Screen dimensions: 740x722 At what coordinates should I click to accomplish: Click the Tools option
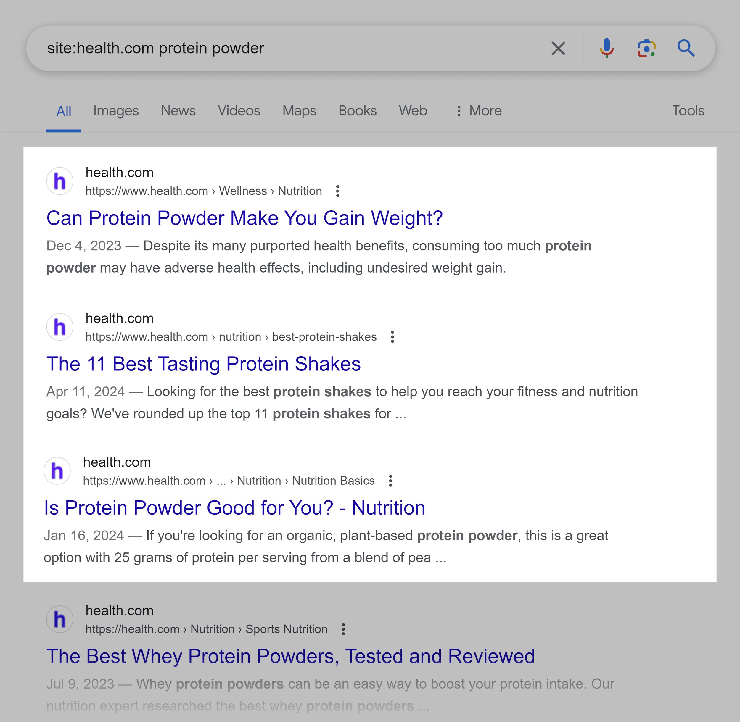[x=688, y=111]
